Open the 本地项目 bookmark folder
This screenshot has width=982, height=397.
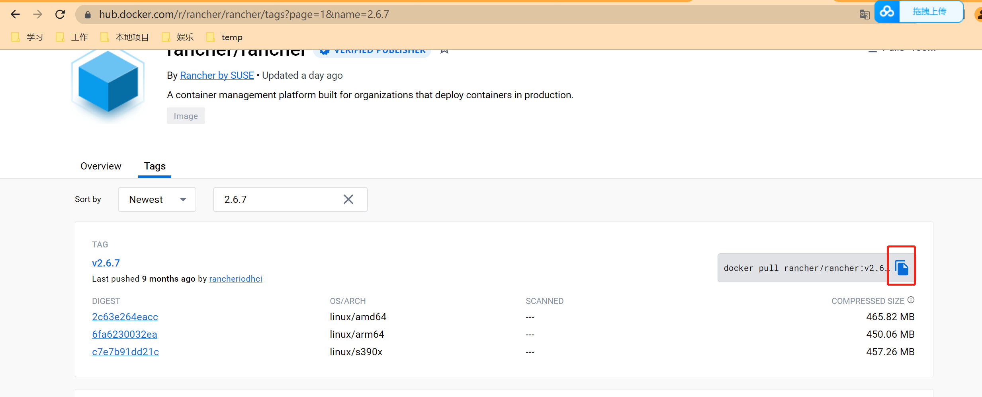[x=125, y=37]
